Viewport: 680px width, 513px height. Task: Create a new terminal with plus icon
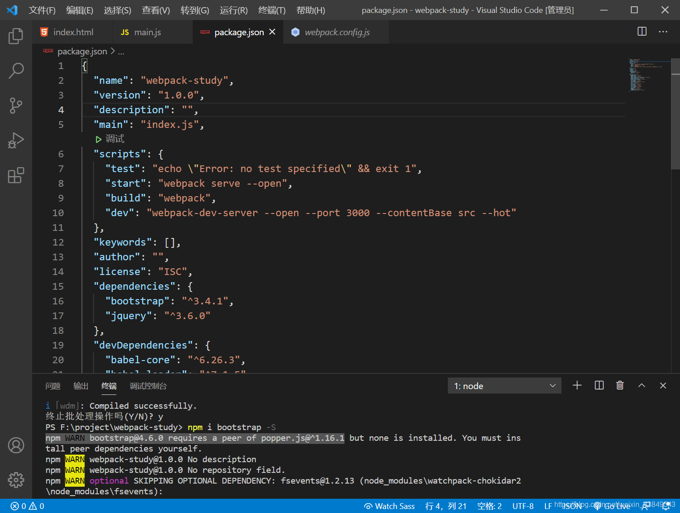coord(577,386)
